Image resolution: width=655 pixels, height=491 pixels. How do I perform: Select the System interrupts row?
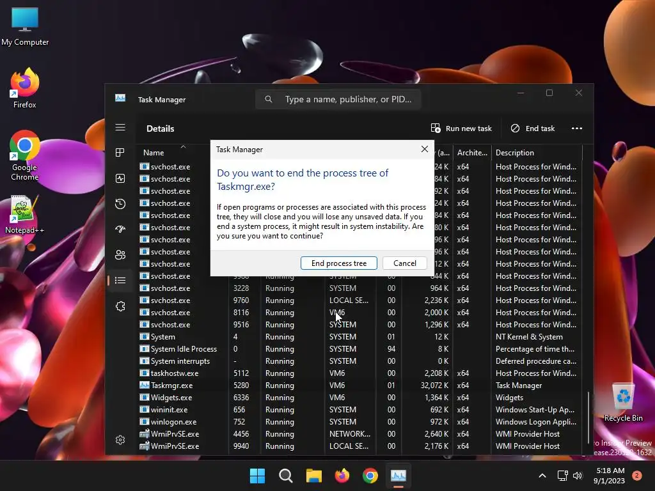359,361
